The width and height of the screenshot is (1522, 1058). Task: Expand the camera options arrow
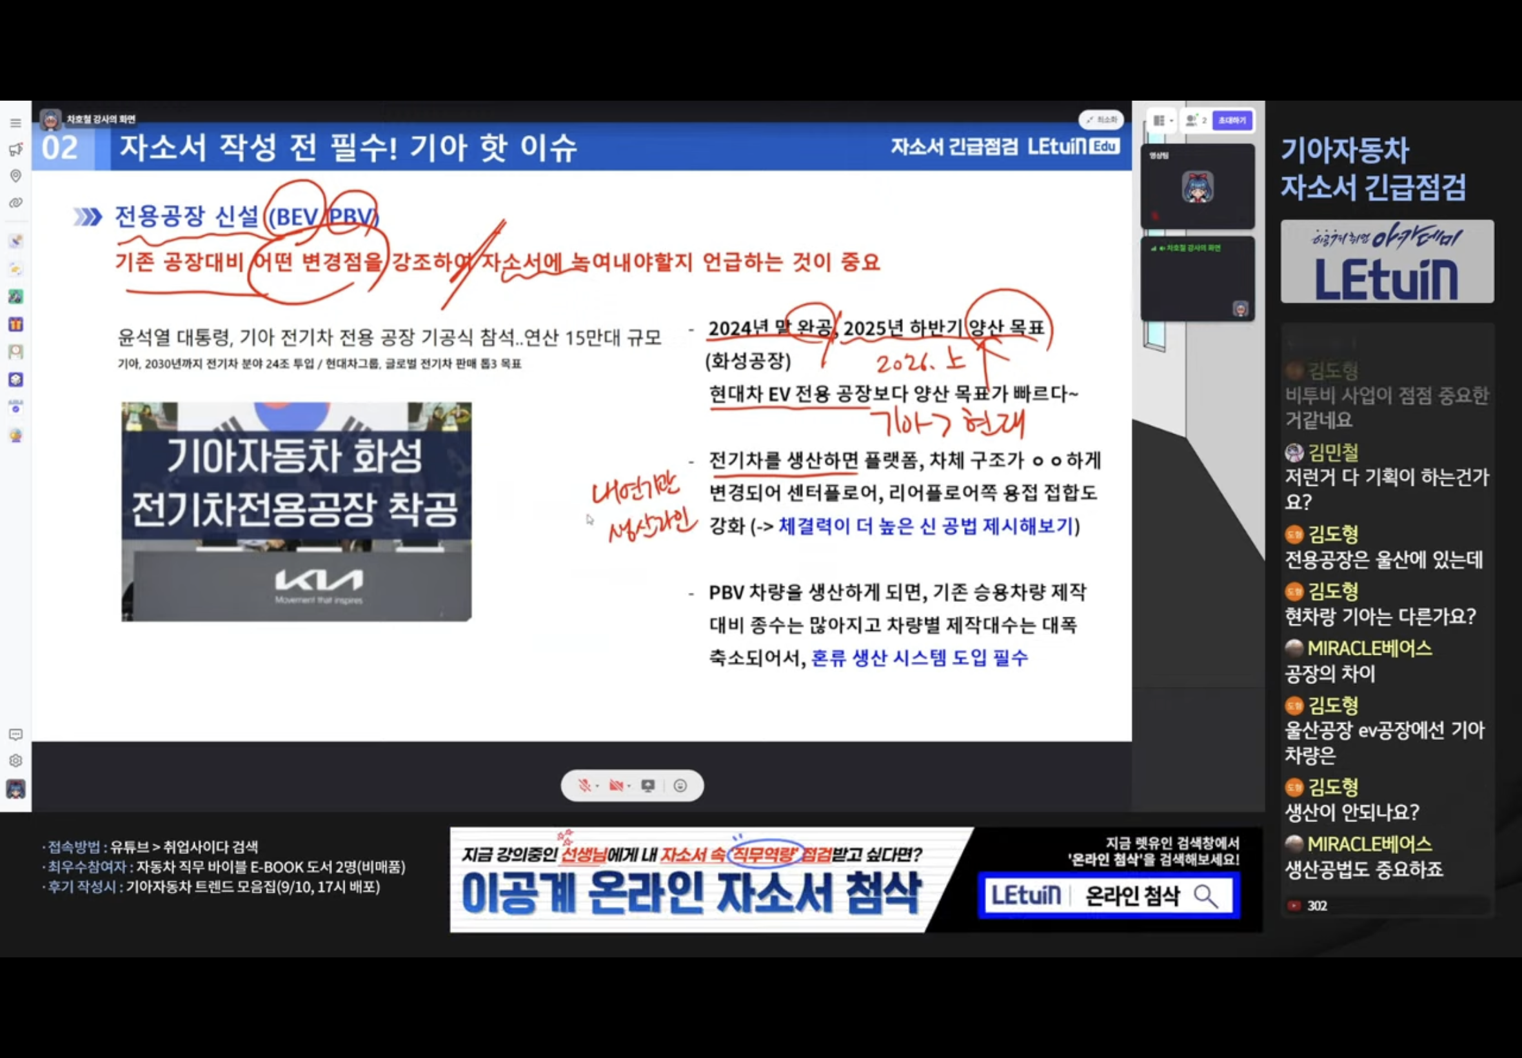click(629, 786)
